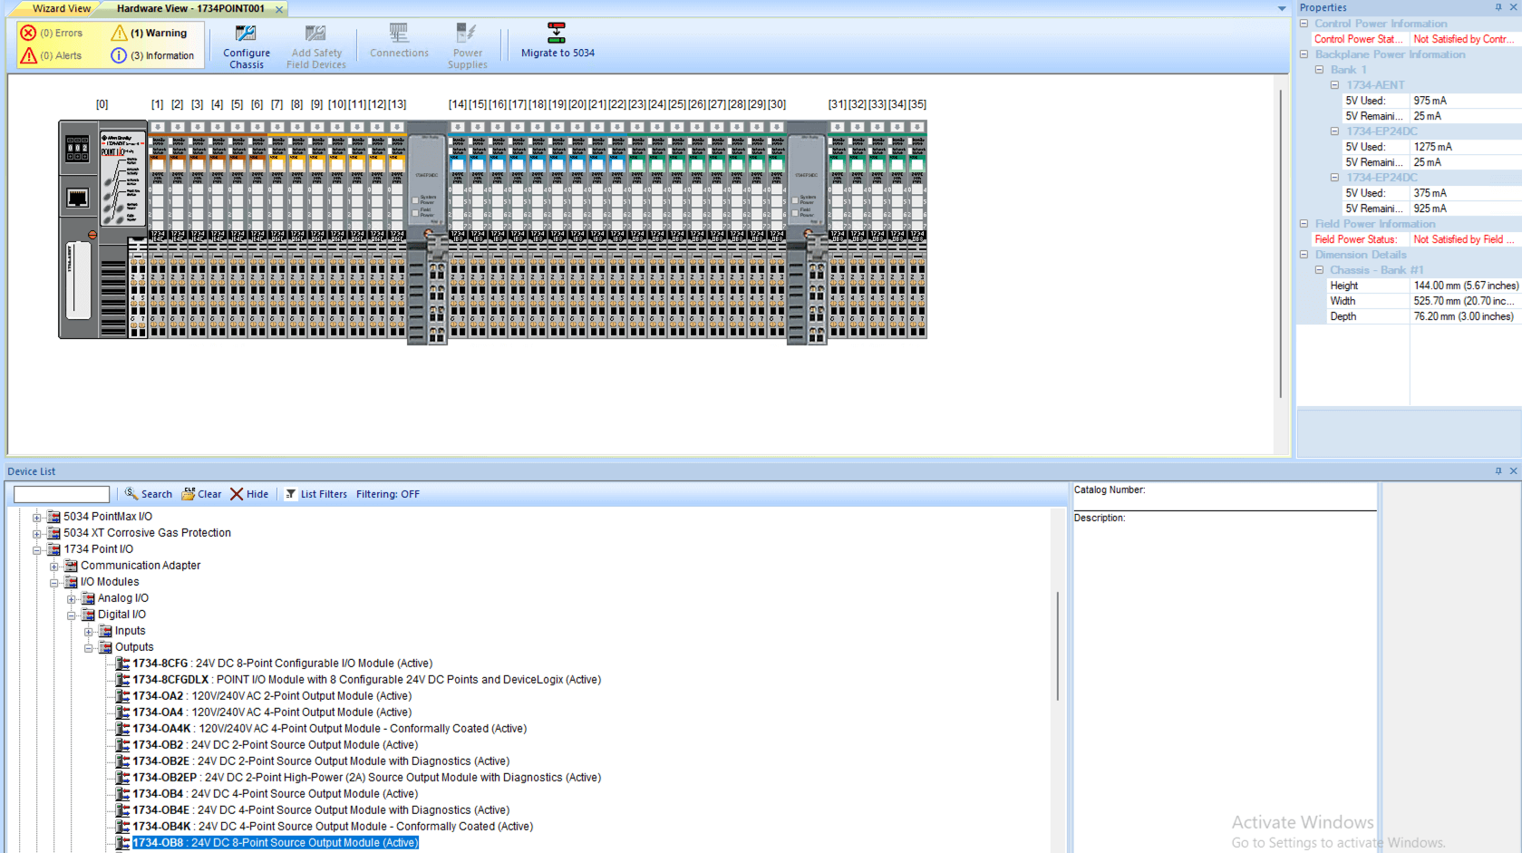Toggle auto-hide pin on Properties panel
This screenshot has width=1522, height=853.
point(1498,7)
